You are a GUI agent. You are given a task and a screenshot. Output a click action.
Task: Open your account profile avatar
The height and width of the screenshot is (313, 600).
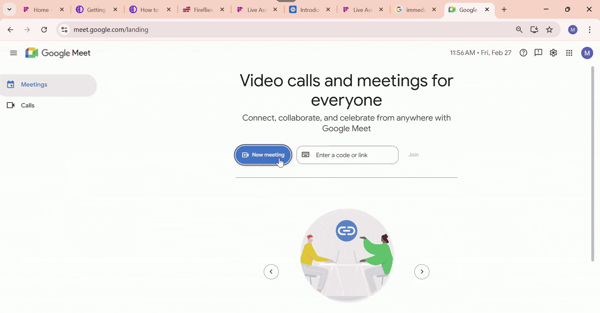coord(587,53)
